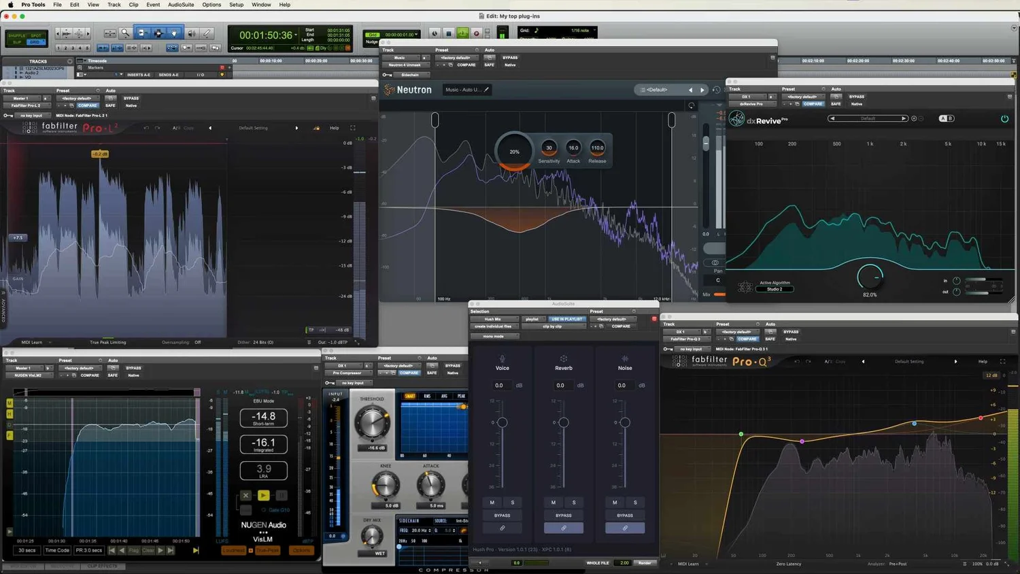
Task: Enable Shuffle edit mode
Action: tap(16, 35)
